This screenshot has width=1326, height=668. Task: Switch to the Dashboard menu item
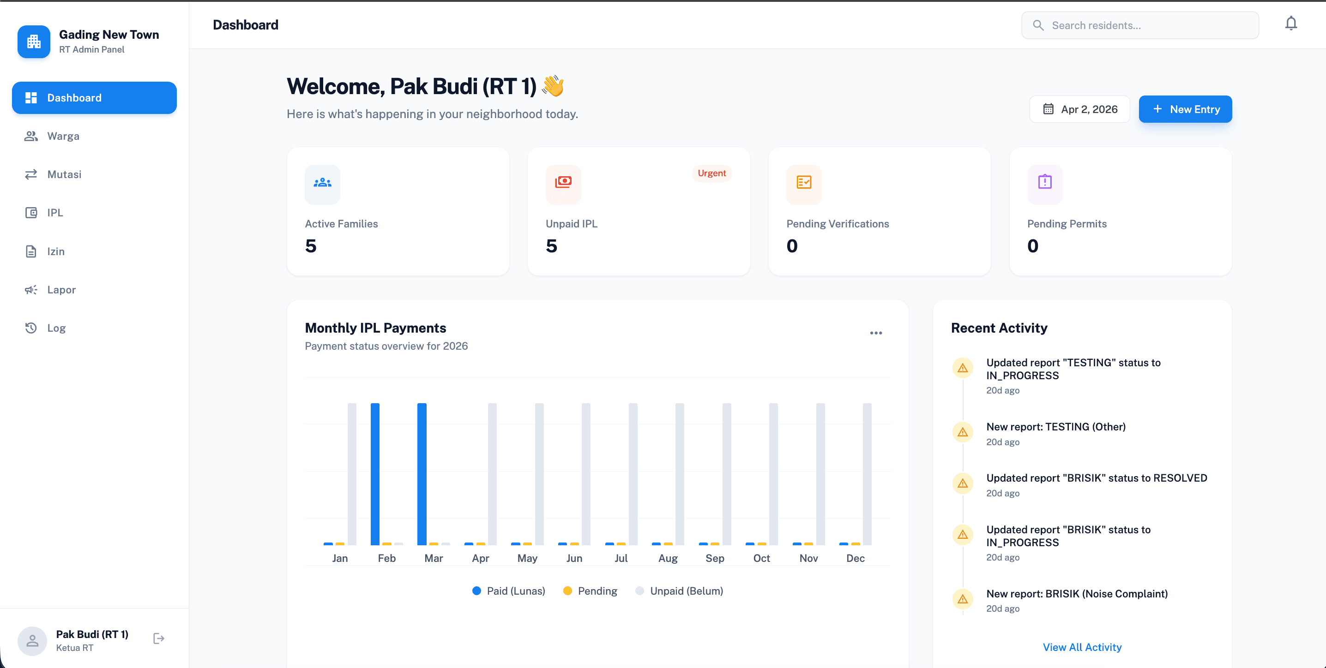tap(94, 98)
